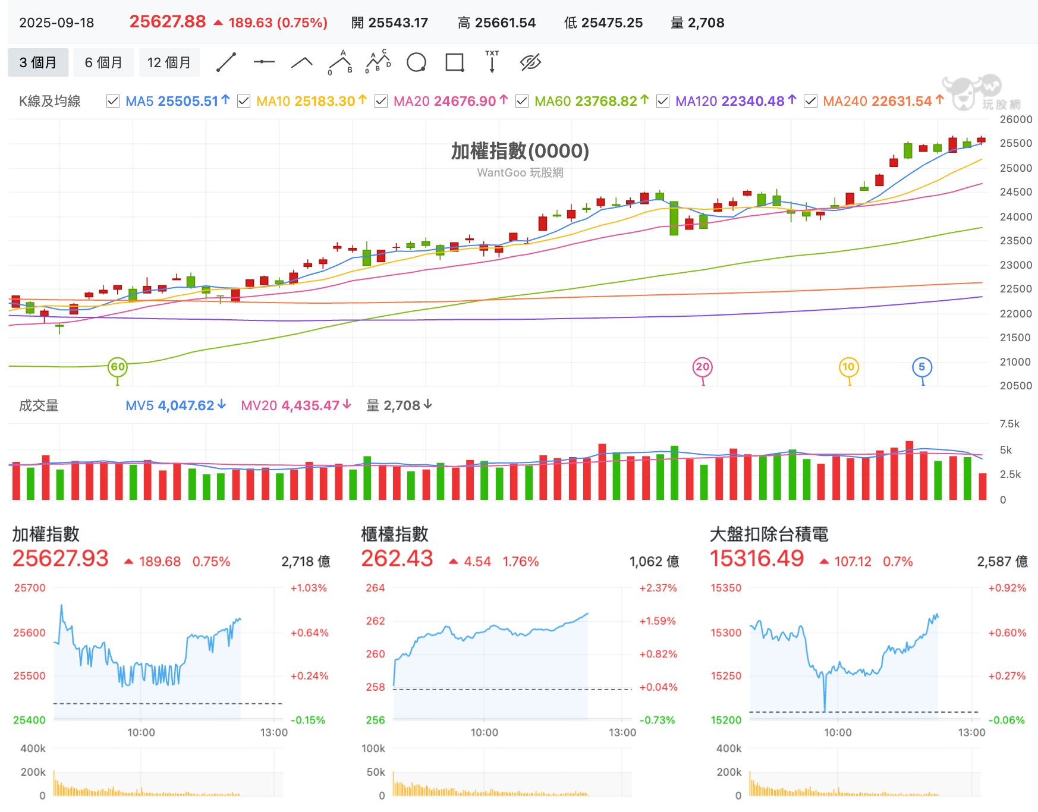Viewport: 1038px width, 812px height.
Task: Switch to the 12 個月 time range
Action: 169,62
